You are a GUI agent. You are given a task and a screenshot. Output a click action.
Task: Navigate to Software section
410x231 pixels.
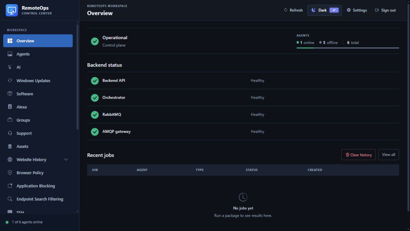38,94
